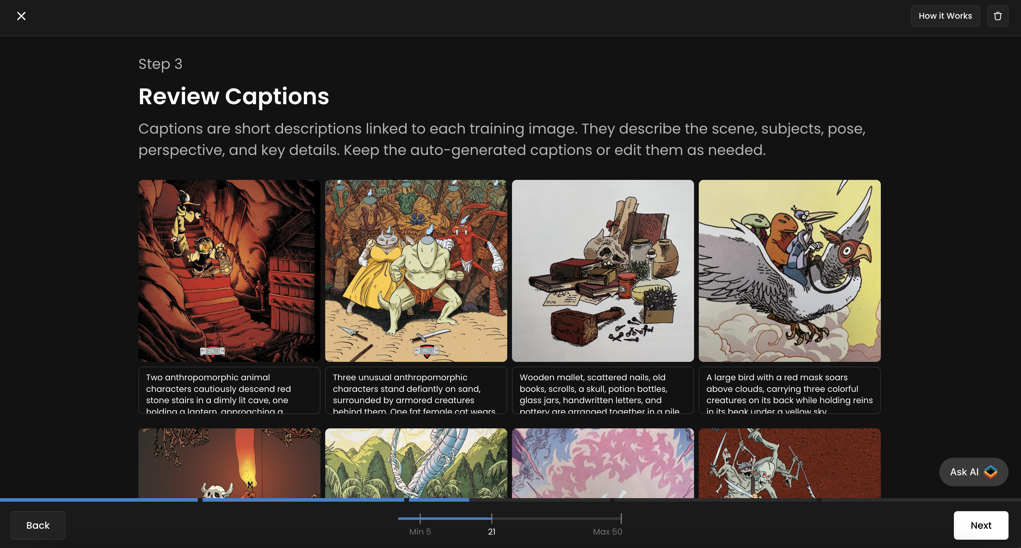Select the cat in yellow dress image
1021x548 pixels.
coord(416,271)
